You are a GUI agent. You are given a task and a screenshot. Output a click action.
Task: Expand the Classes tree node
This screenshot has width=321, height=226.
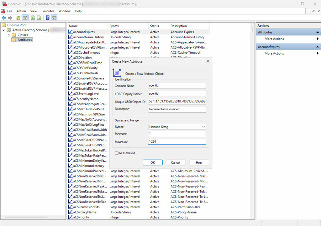(x=9, y=35)
